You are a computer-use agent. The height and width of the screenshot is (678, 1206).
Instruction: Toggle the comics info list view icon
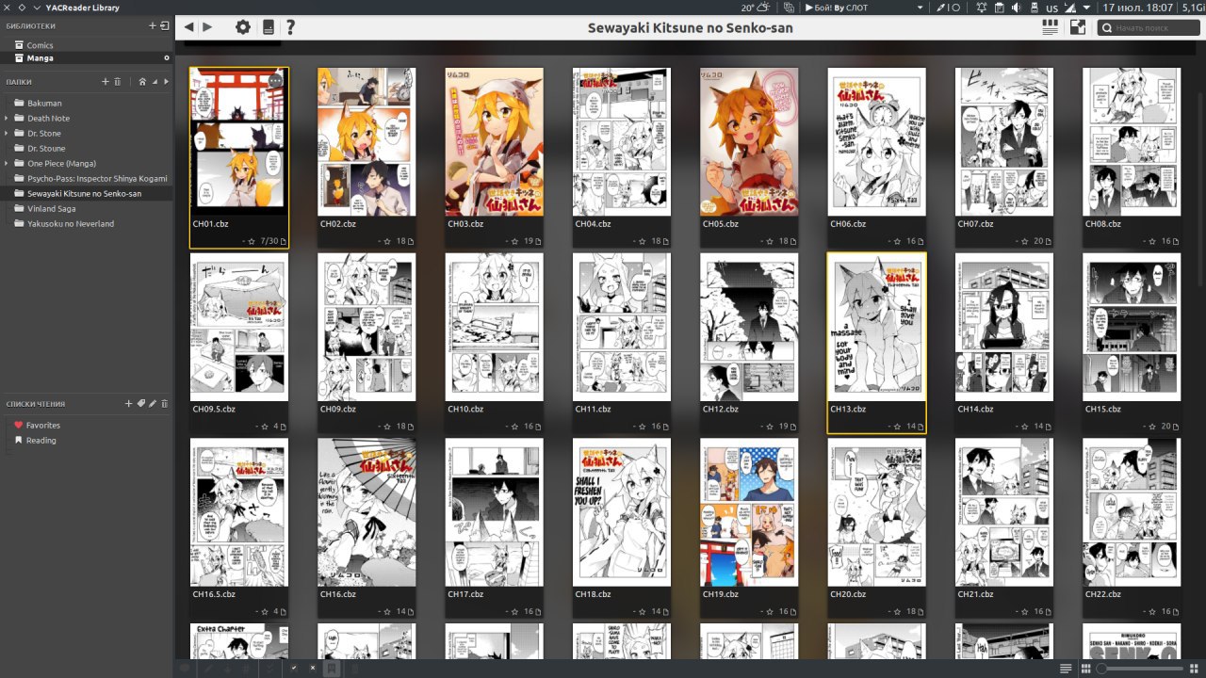(1050, 27)
